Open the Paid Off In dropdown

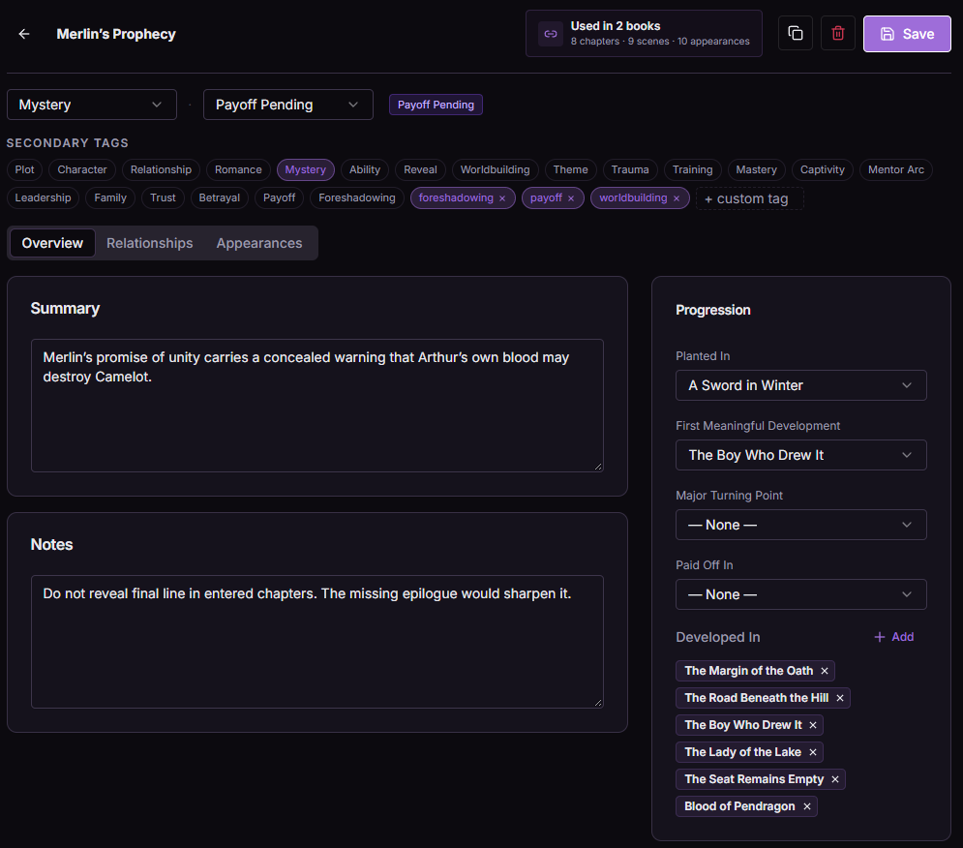(x=800, y=594)
